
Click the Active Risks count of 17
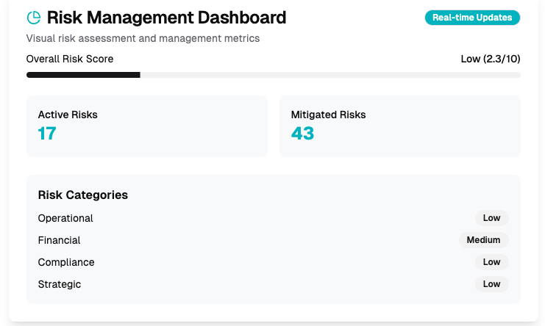click(47, 134)
